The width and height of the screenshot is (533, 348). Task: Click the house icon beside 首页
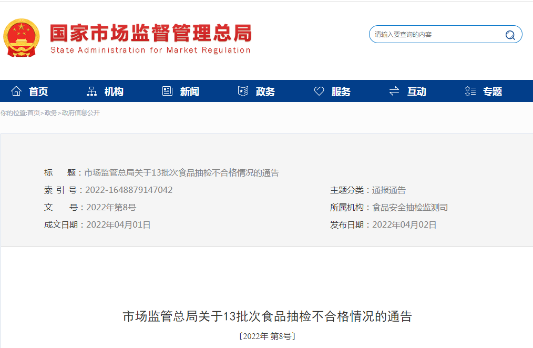(x=16, y=91)
